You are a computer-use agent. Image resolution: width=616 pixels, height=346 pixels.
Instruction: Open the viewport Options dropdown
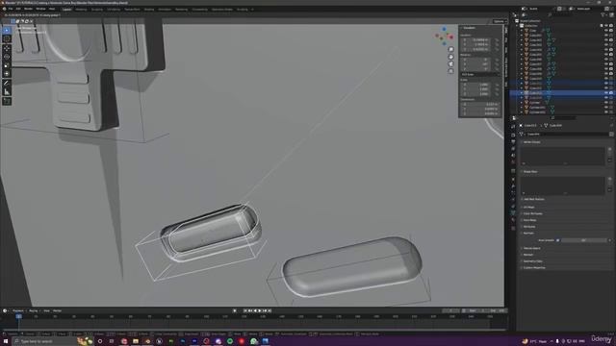tap(499, 21)
